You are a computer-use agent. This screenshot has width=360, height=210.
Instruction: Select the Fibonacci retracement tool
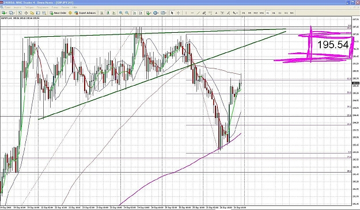tap(210, 13)
